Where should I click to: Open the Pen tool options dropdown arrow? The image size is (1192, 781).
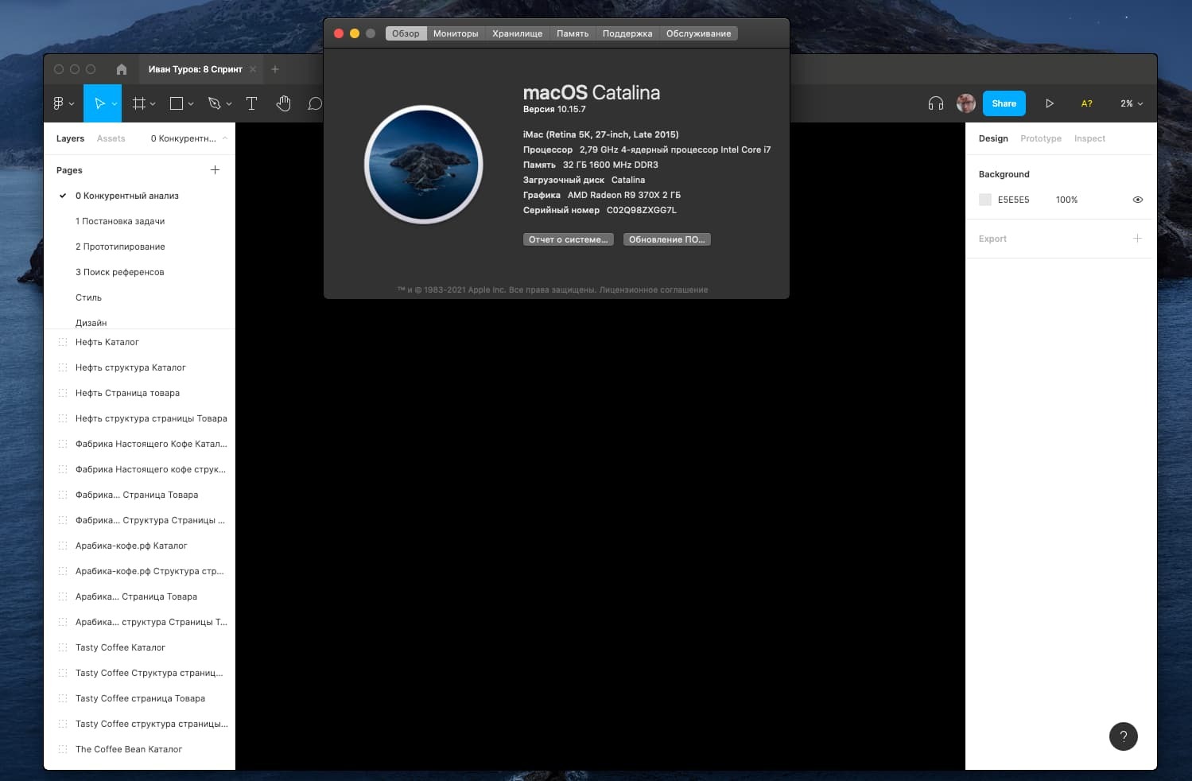coord(229,104)
